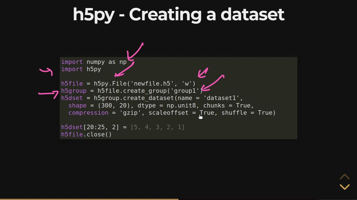Click the 'shape' keyword argument
Viewport: 357px width, 200px height.
(77, 106)
